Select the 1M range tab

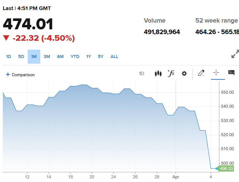pyautogui.click(x=34, y=57)
